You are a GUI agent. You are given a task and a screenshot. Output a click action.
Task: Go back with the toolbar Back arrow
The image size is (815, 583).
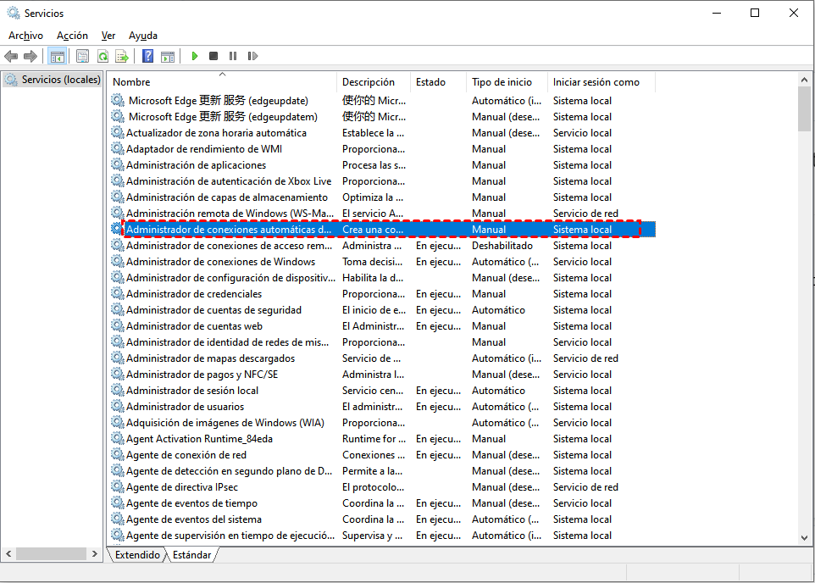(11, 56)
